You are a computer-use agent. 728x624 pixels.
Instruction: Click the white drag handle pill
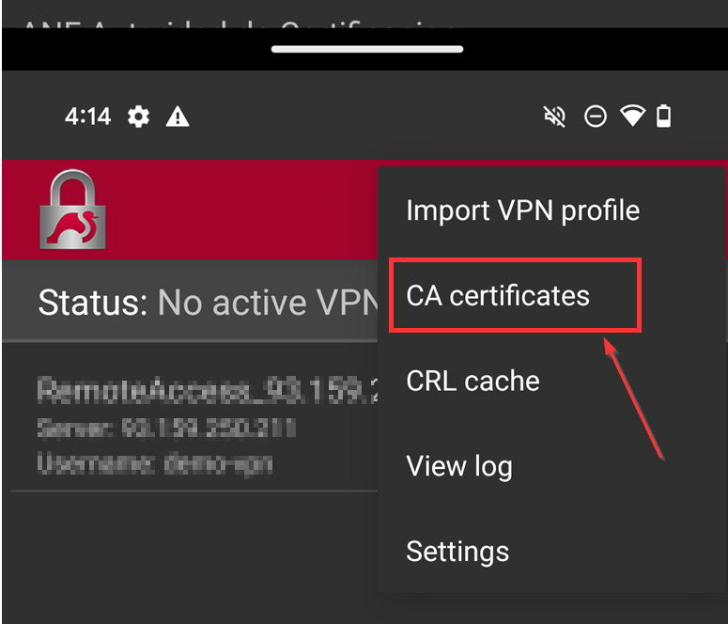coord(367,49)
